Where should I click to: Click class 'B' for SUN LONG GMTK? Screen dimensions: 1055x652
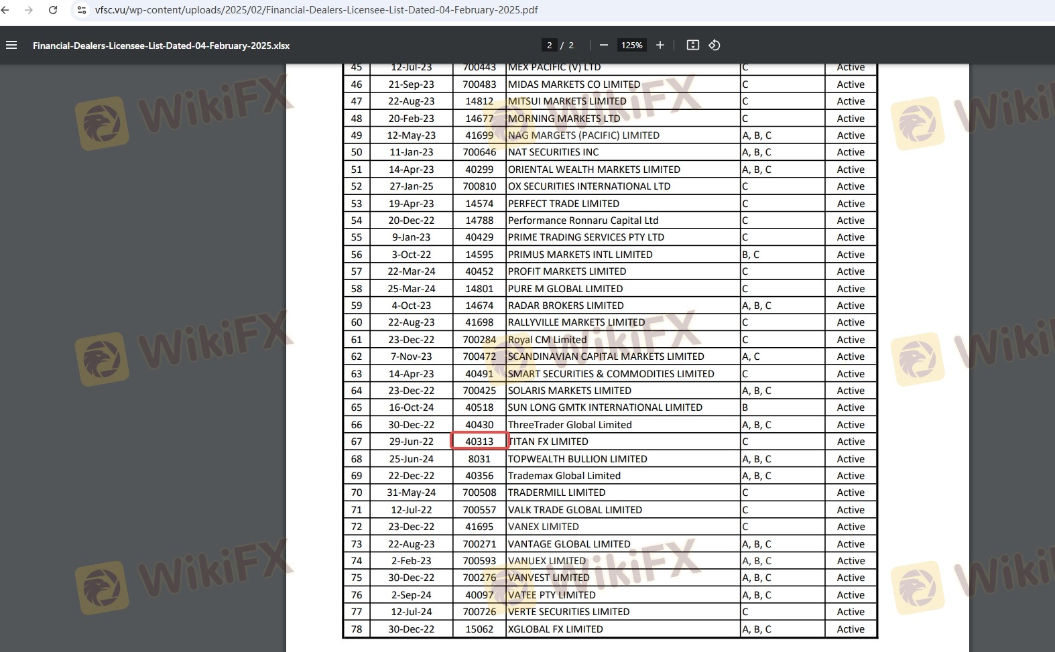(x=745, y=407)
